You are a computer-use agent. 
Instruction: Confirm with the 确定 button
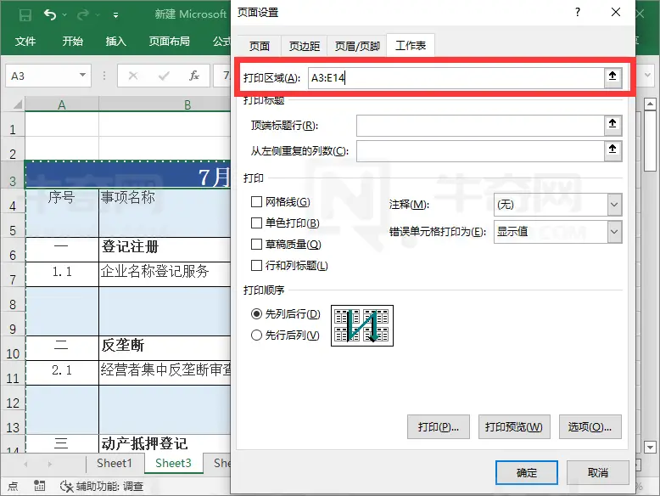click(x=527, y=473)
